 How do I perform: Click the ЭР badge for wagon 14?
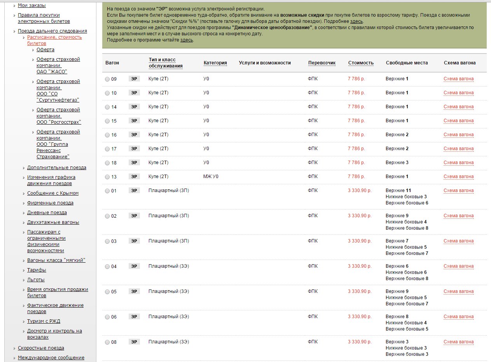(134, 107)
